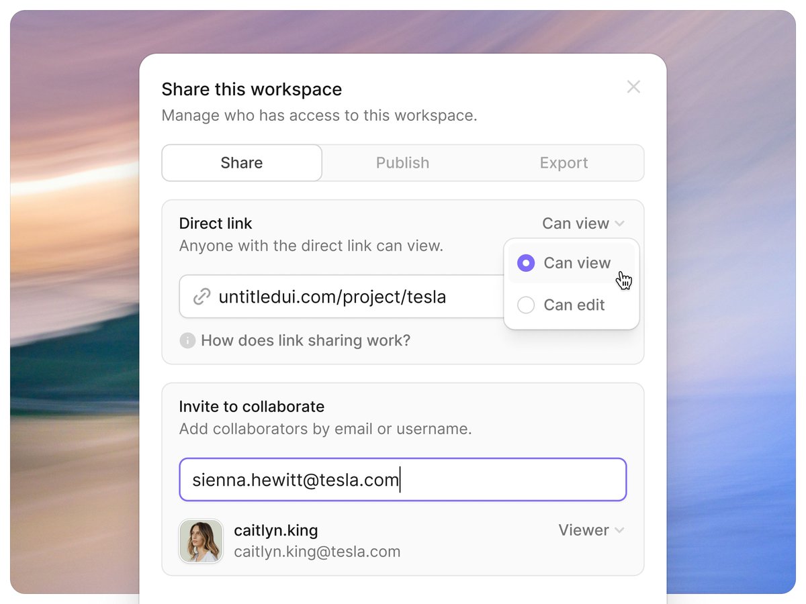Open the Export tab
Image resolution: width=806 pixels, height=604 pixels.
click(x=564, y=163)
